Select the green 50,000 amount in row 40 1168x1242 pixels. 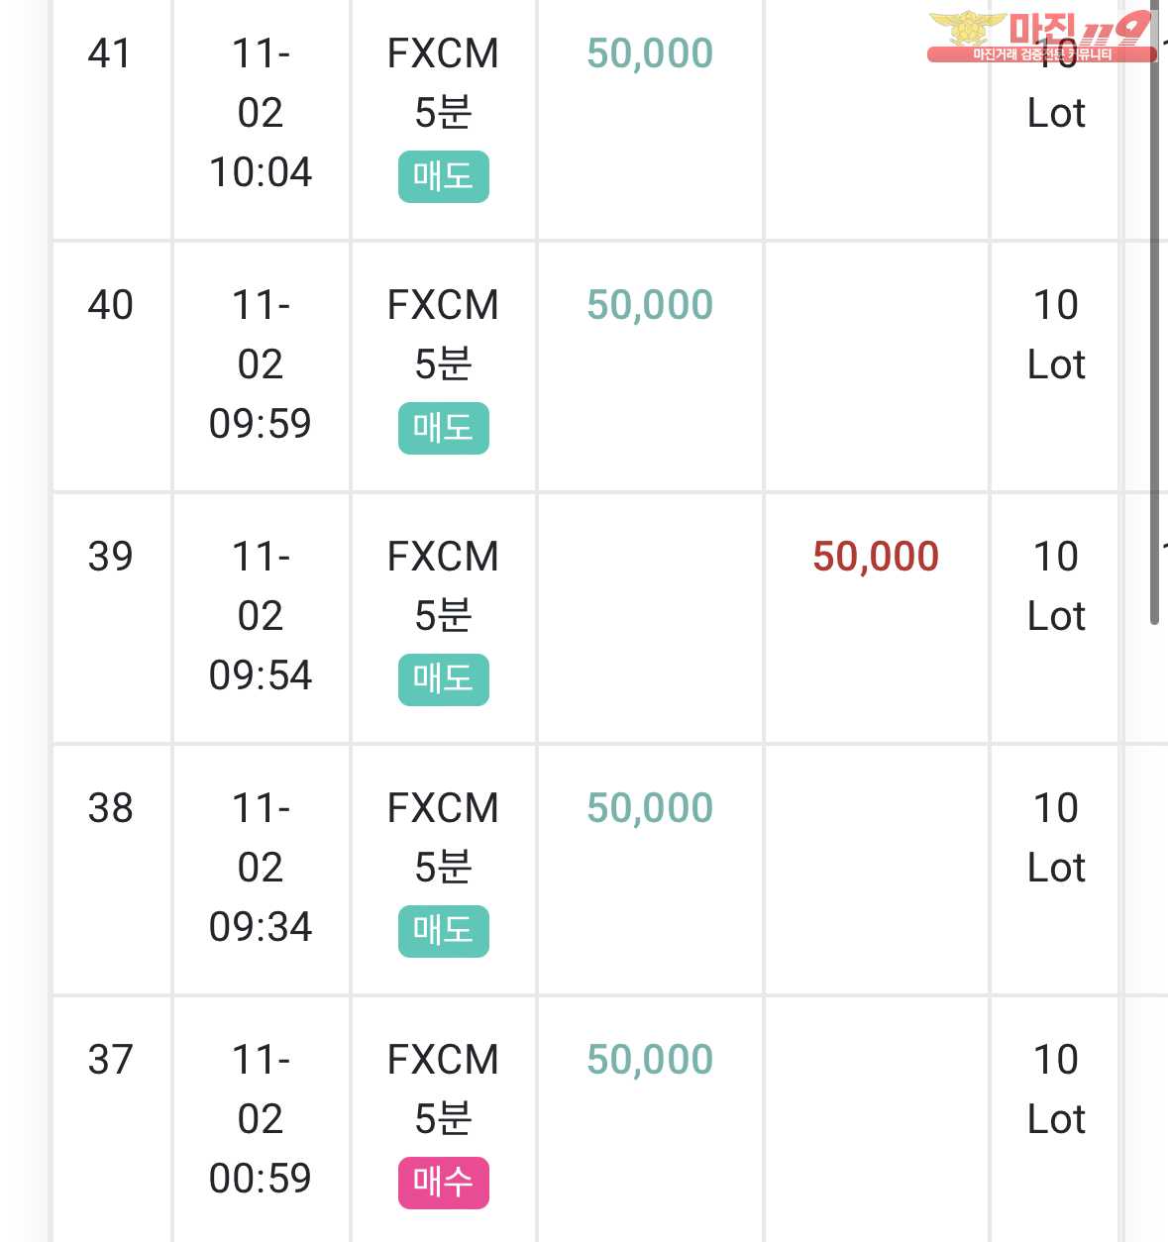[x=650, y=305]
